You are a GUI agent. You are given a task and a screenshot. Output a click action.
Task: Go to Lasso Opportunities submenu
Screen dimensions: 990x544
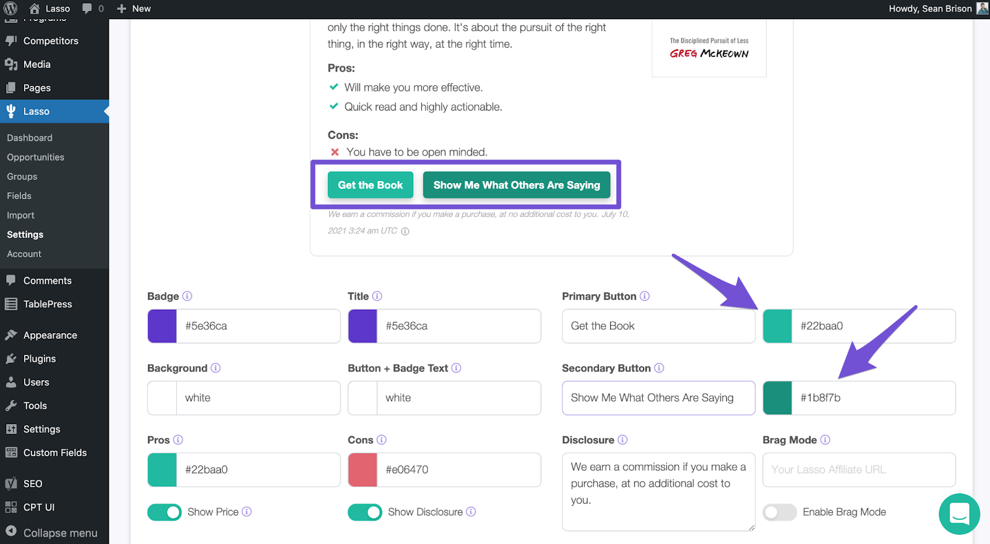click(35, 157)
